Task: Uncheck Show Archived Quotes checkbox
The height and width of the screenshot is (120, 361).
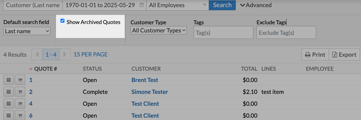Action: click(x=63, y=21)
